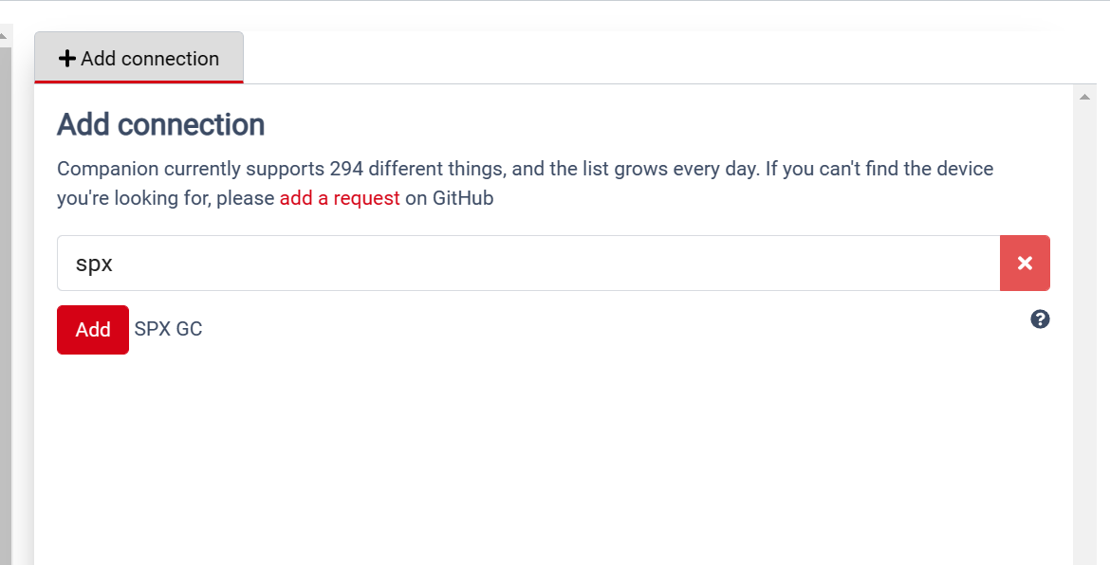Click the plus icon on the Add connection tab
The image size is (1110, 565).
click(66, 58)
